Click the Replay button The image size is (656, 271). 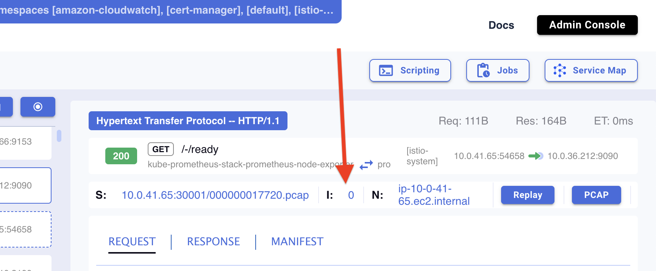coord(527,195)
